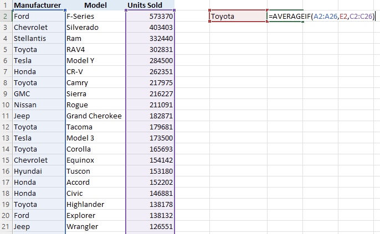380x234 pixels.
Task: Click units sold value 138178
Action: (x=150, y=205)
